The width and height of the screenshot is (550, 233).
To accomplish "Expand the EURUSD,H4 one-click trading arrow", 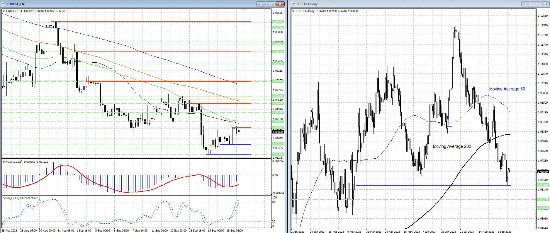I will [x=4, y=11].
